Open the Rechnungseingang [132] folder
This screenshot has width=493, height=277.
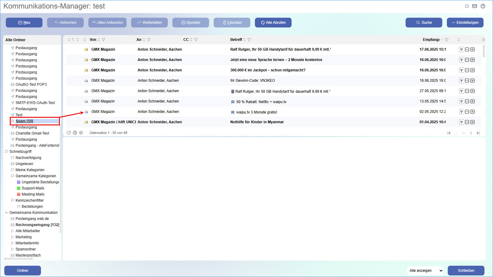pos(37,225)
